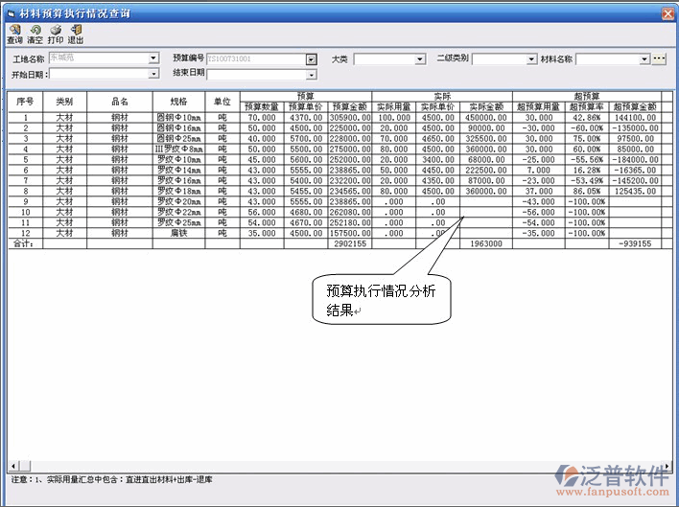This screenshot has width=679, height=507.
Task: Expand the 材料名称 dropdown arrow
Action: [x=644, y=59]
